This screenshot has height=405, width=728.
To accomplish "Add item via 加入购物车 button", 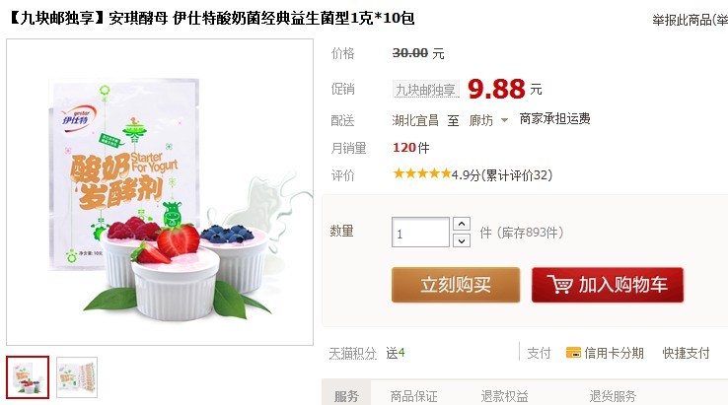I will tap(608, 285).
